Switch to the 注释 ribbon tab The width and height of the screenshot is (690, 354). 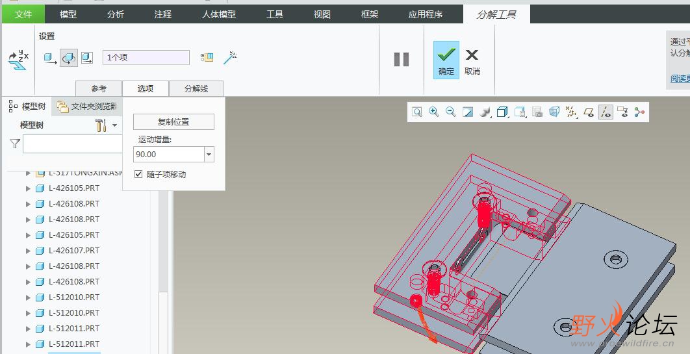coord(163,14)
